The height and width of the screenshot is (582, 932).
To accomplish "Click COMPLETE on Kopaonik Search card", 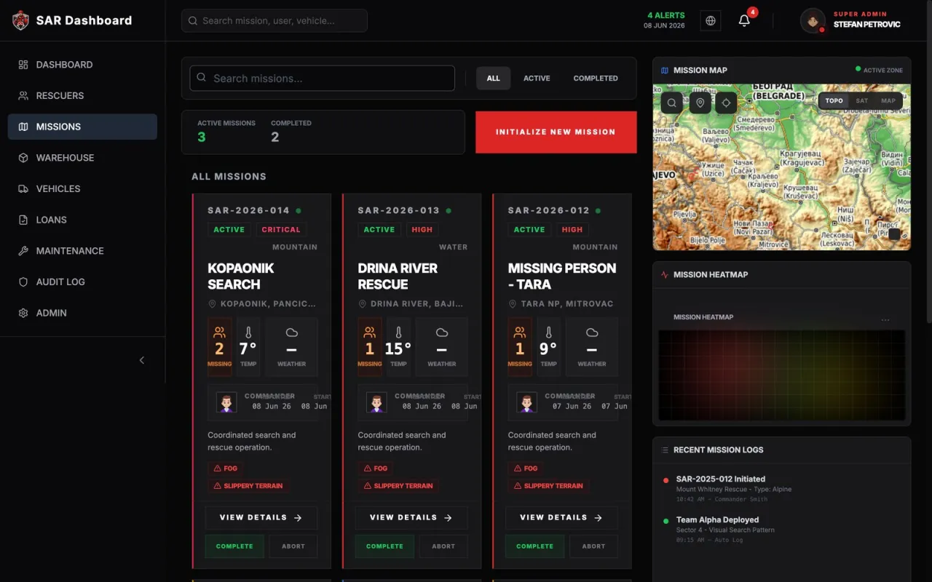I will pos(234,546).
